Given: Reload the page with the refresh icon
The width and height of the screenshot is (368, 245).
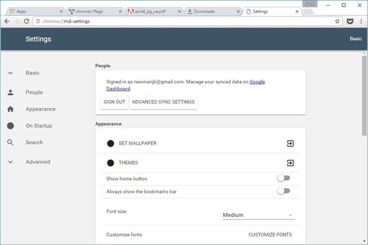Looking at the screenshot, I should tap(27, 22).
